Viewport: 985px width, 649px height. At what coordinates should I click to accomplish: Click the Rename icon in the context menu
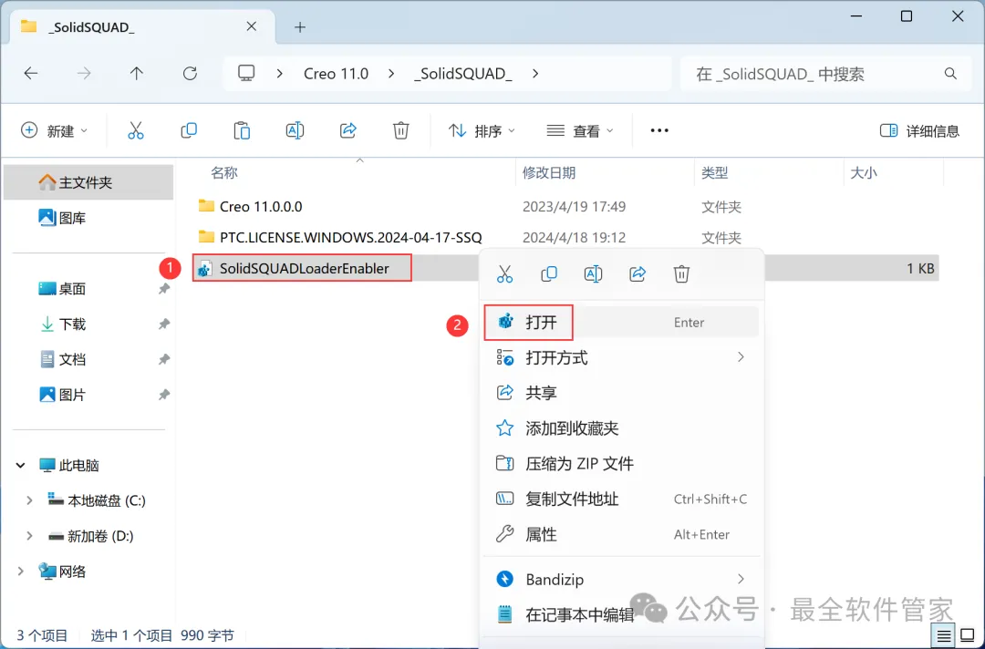coord(593,273)
